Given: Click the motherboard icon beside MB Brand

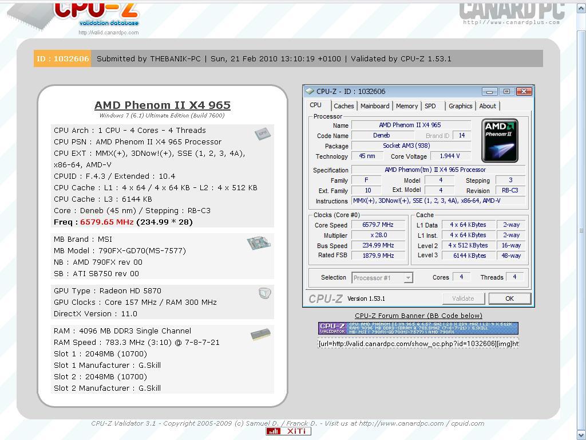Looking at the screenshot, I should (259, 243).
